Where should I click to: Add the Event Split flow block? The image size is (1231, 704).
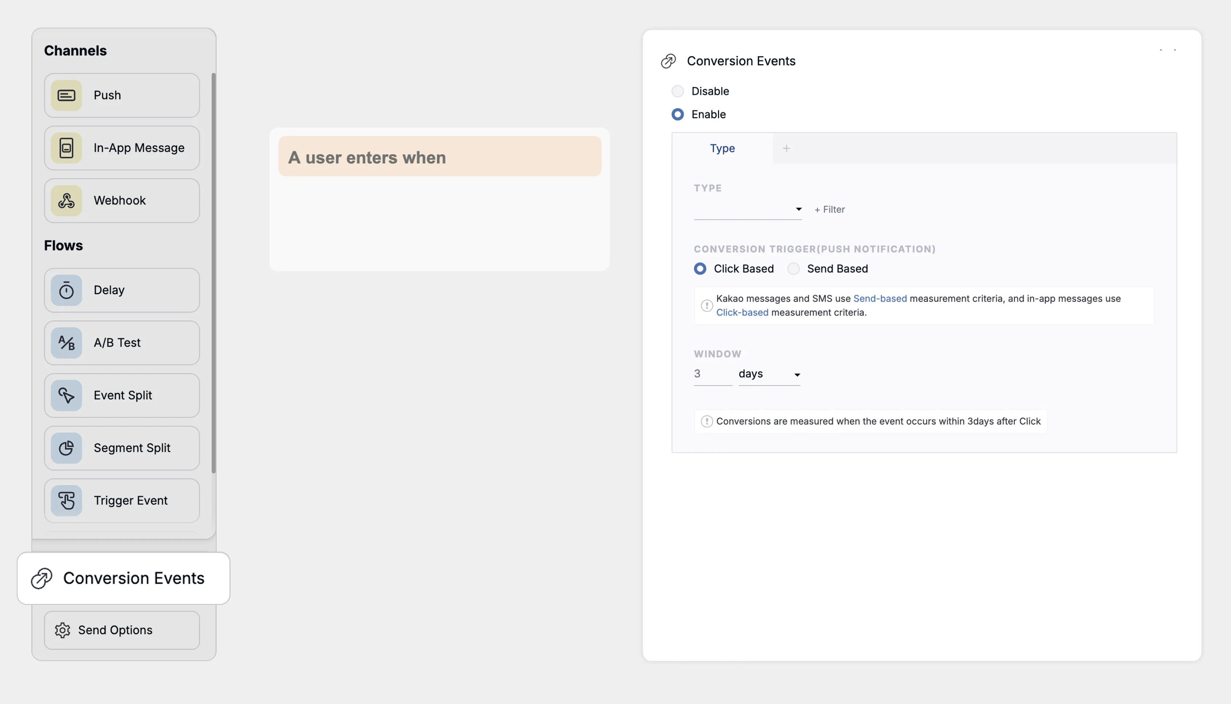coord(122,395)
